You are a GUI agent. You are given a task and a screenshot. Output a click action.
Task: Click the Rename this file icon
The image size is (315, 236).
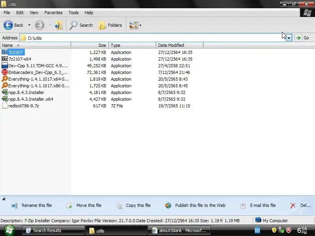[x=15, y=206]
